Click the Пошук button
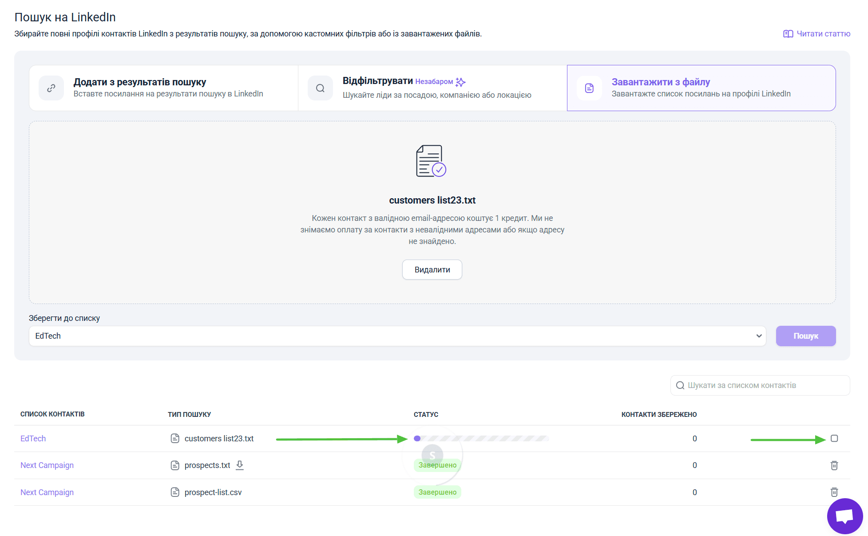Viewport: 868px width, 536px height. pyautogui.click(x=805, y=336)
